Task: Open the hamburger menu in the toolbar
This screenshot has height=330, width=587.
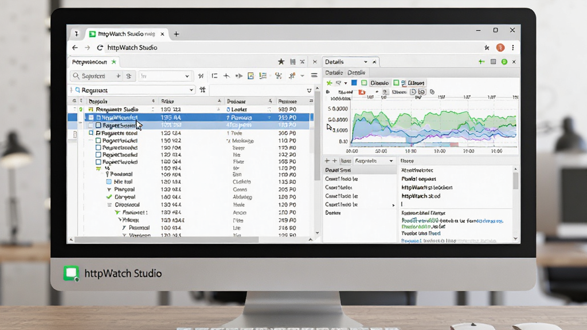Action: [x=314, y=76]
